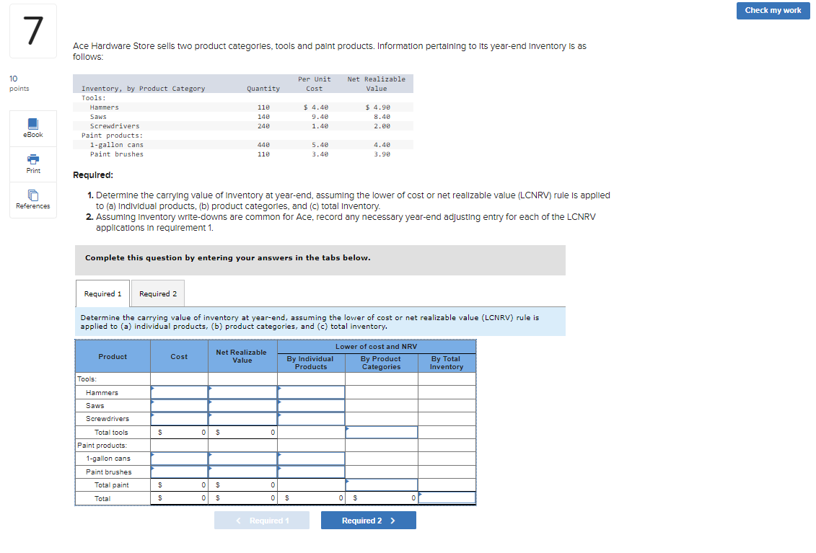Select 1-gallon cans By Individual Products cell
The image size is (816, 553).
click(x=311, y=459)
